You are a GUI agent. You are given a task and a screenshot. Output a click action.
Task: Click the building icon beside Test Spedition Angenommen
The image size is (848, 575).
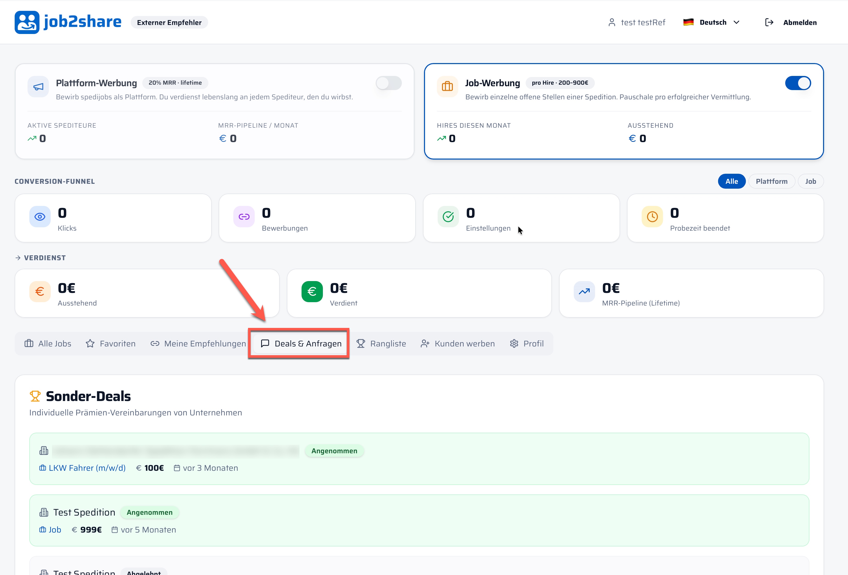click(x=44, y=512)
